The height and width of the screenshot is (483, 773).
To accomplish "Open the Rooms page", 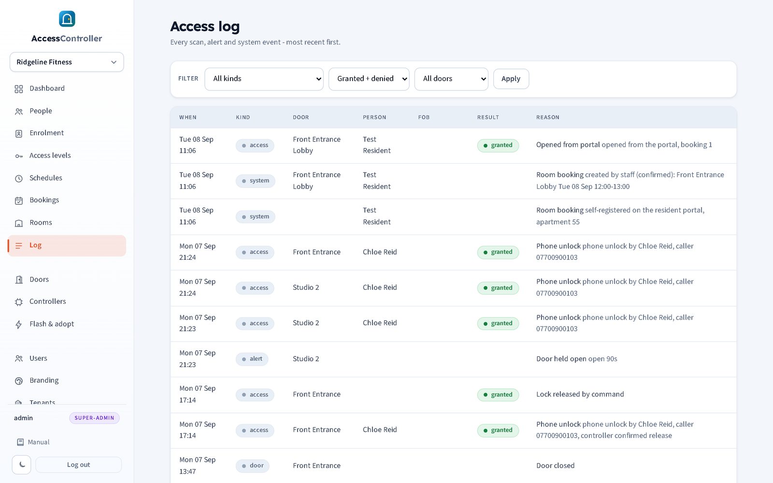I will coord(67,223).
